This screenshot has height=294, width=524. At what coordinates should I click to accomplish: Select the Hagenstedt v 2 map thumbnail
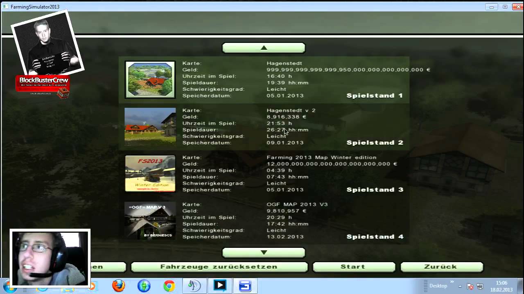click(x=150, y=127)
